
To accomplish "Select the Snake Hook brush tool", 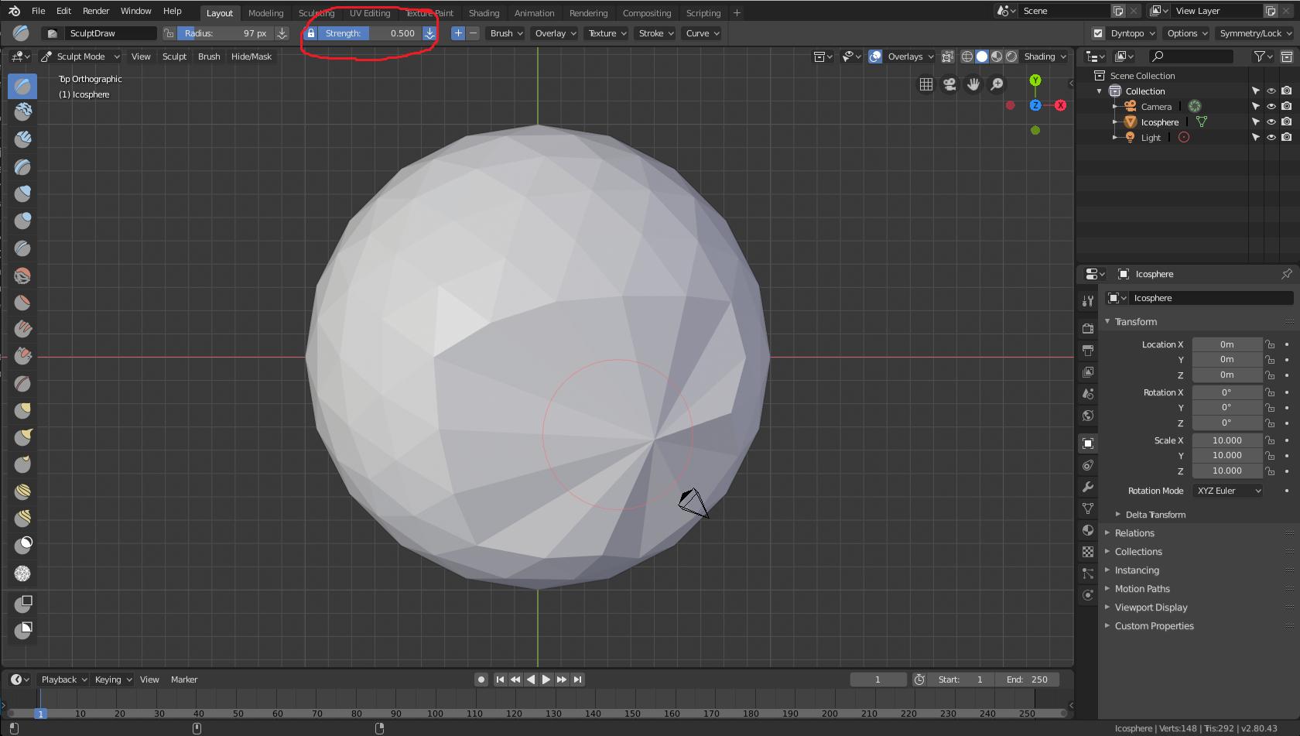I will tap(22, 438).
